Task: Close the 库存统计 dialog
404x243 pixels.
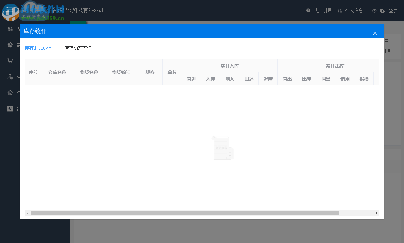Action: 375,33
